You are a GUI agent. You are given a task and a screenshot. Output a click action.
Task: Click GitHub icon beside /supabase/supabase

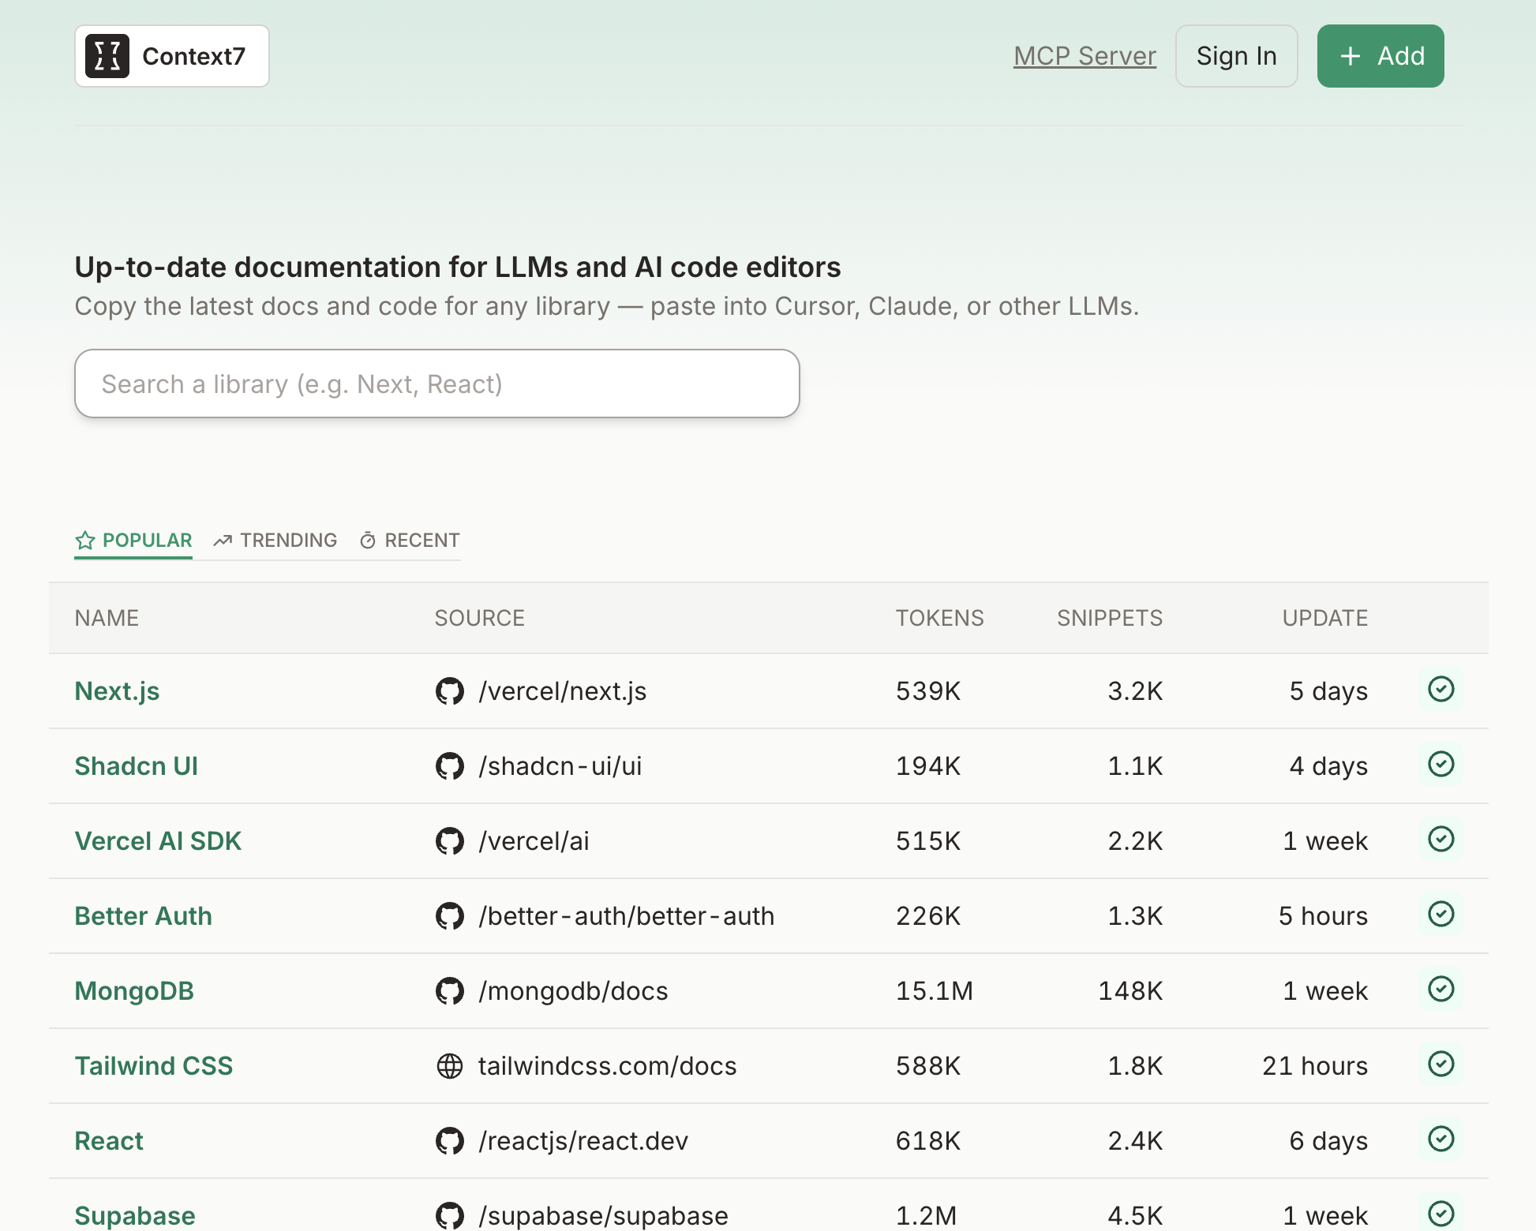pyautogui.click(x=450, y=1215)
